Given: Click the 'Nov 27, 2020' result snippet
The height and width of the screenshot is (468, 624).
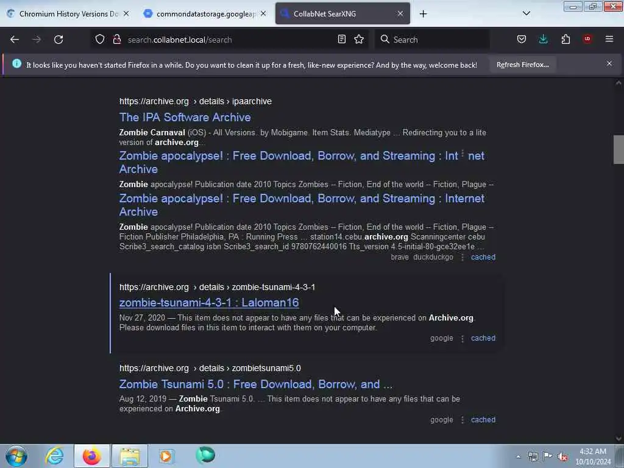Looking at the screenshot, I should (x=297, y=323).
